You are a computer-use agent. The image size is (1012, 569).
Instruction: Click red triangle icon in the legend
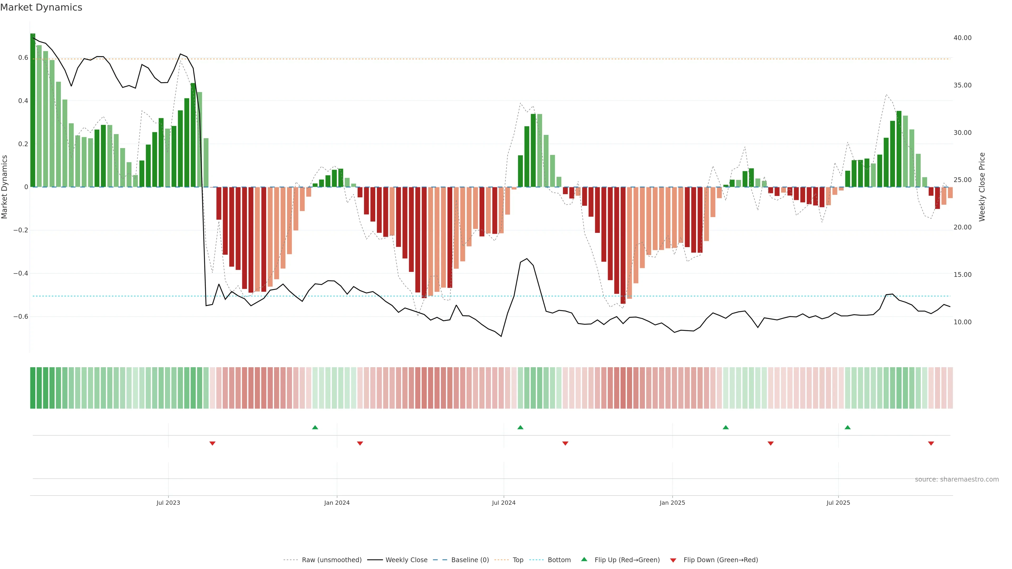(x=673, y=560)
